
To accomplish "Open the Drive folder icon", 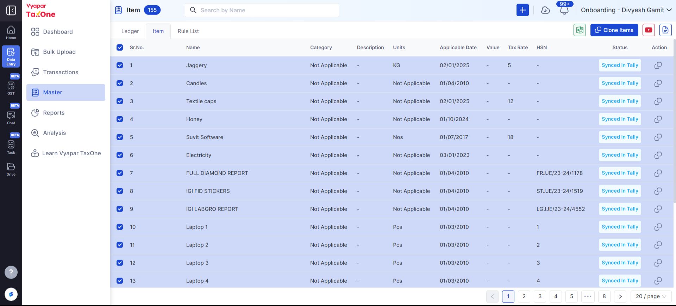I will click(11, 169).
